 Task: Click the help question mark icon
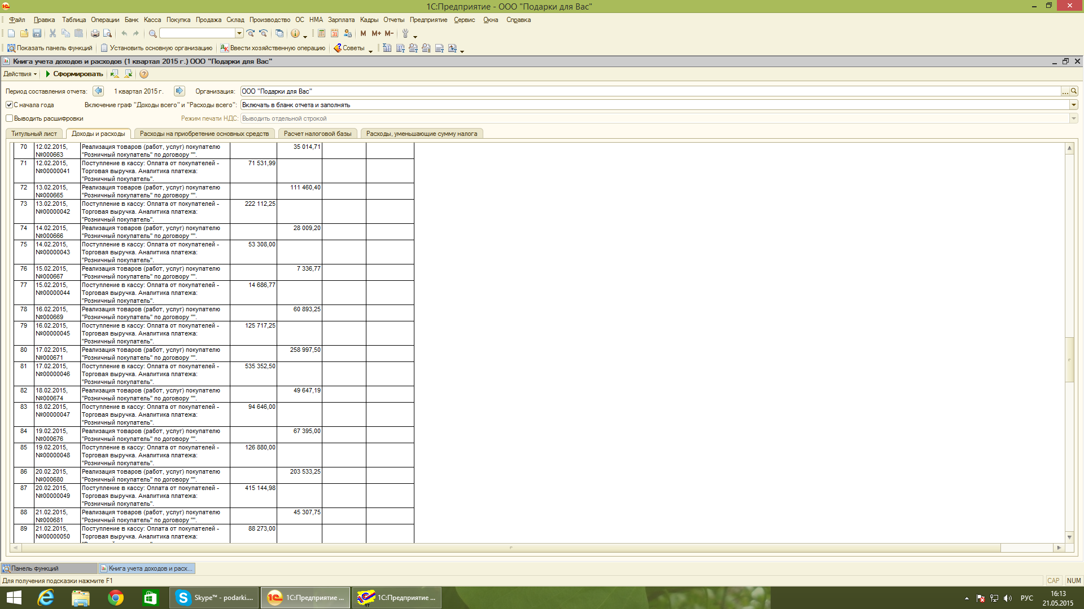click(144, 74)
